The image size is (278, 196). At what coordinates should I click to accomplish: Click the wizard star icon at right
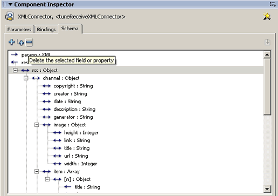pyautogui.click(x=267, y=16)
